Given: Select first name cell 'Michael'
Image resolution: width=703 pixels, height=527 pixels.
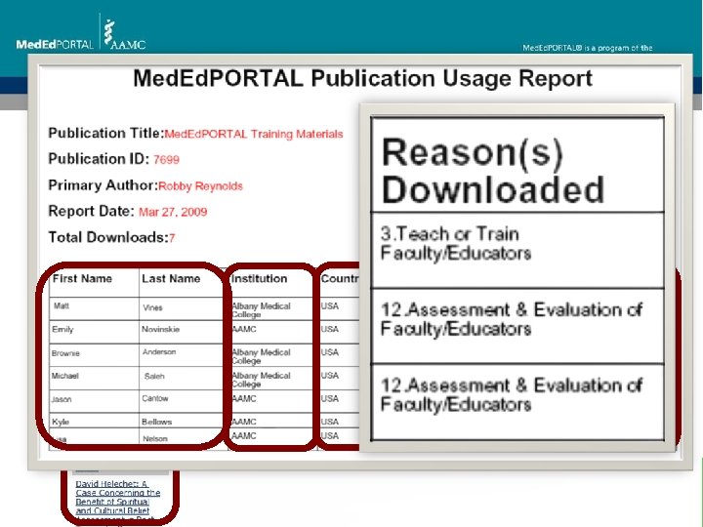Looking at the screenshot, I should coord(65,376).
